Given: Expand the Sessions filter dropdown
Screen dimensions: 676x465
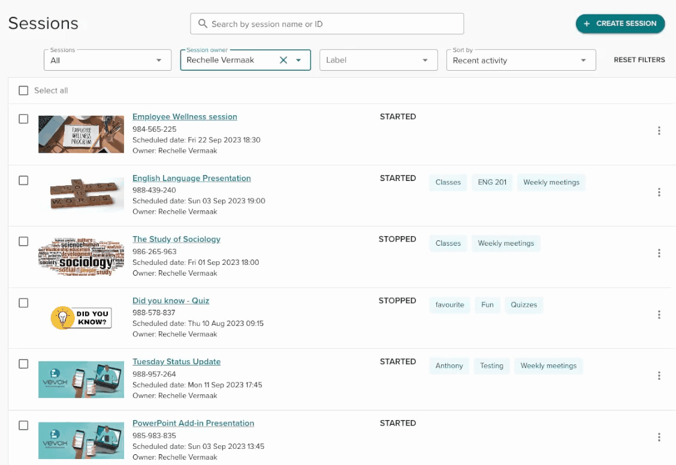Looking at the screenshot, I should point(104,61).
